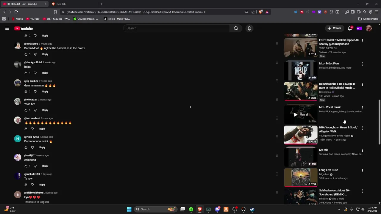Open the account avatar menu
The height and width of the screenshot is (214, 381).
369,28
